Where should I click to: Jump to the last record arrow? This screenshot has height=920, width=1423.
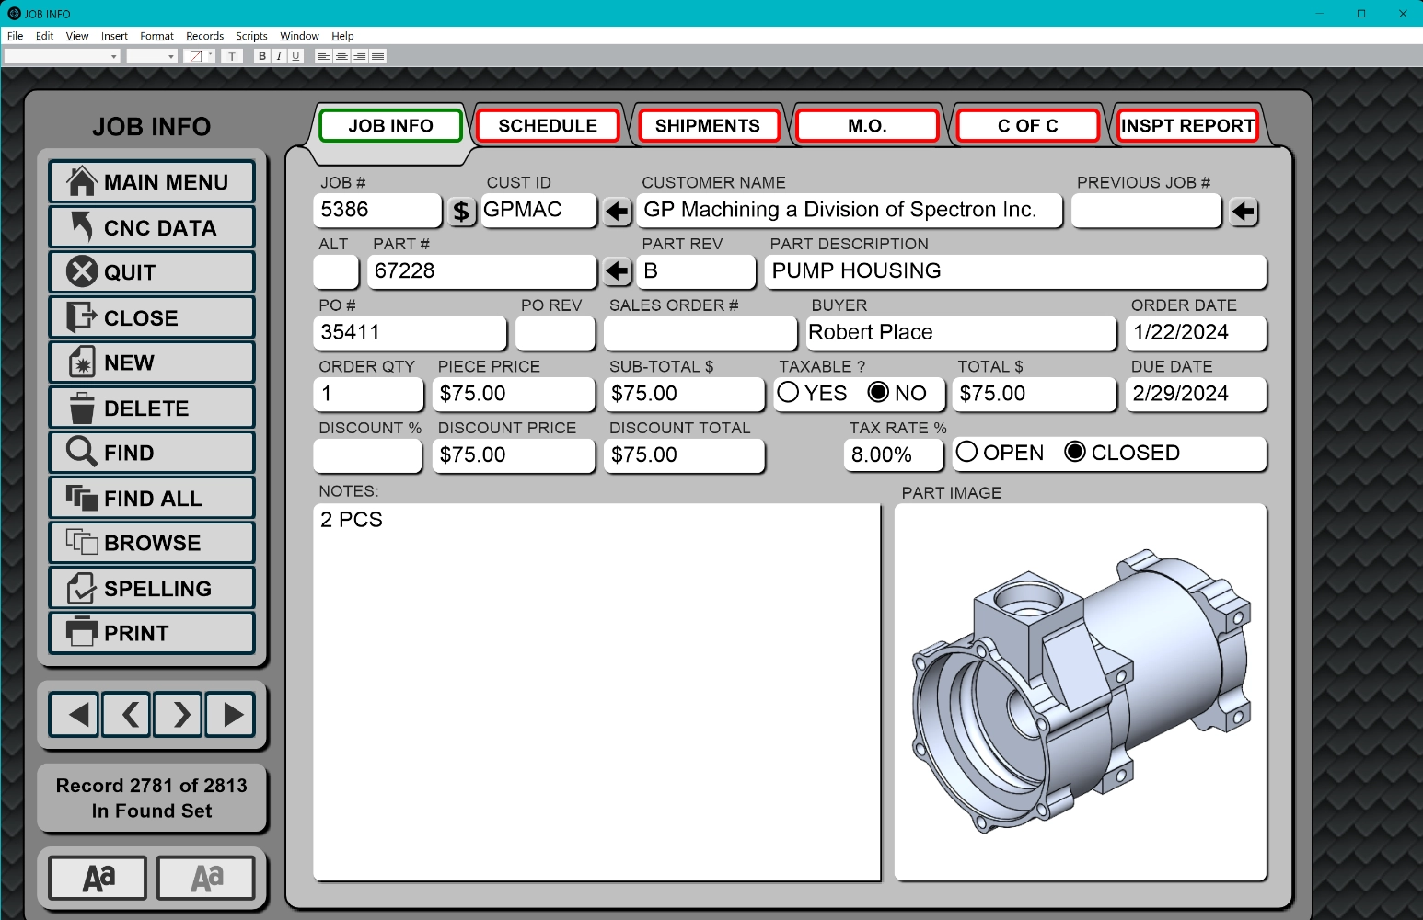(231, 714)
